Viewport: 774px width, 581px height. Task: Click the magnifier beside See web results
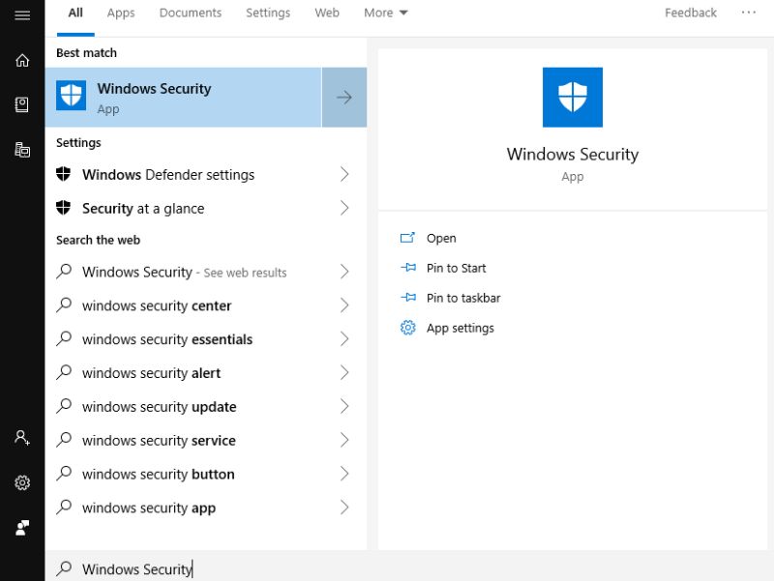point(64,272)
